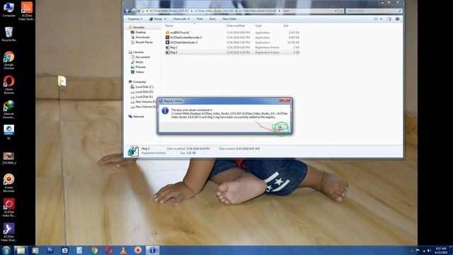Go forward in the Explorer window
The image size is (453, 255).
[134, 11]
